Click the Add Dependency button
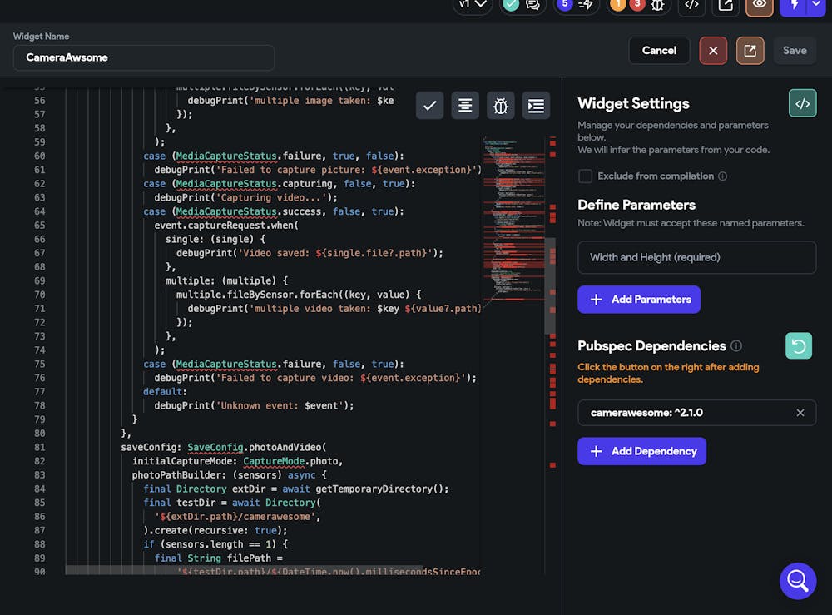 (641, 451)
